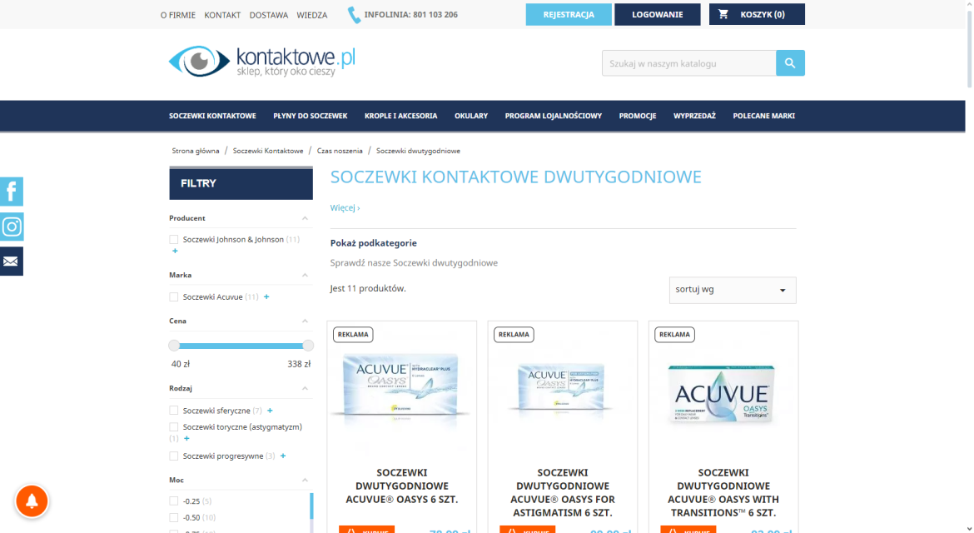The height and width of the screenshot is (533, 974).
Task: Go to Strona główna breadcrumb
Action: 196,151
